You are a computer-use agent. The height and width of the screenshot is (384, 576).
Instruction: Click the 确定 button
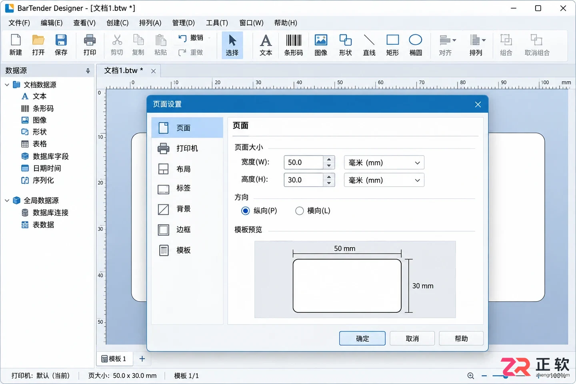(362, 338)
